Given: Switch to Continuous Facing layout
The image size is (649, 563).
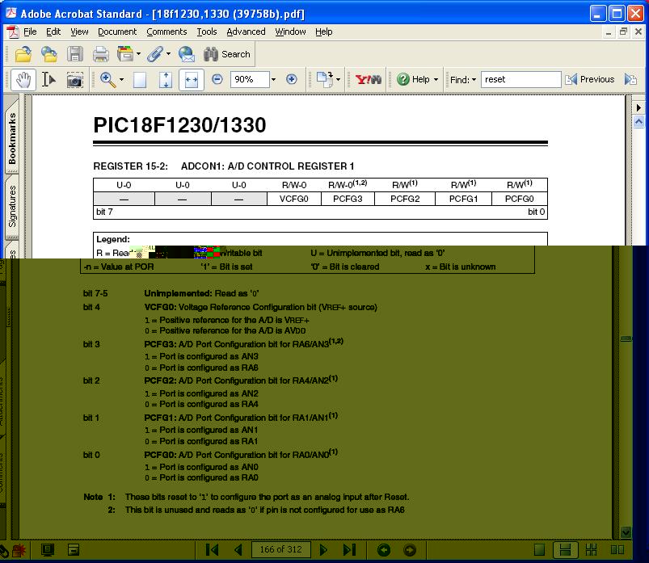Looking at the screenshot, I should point(591,550).
